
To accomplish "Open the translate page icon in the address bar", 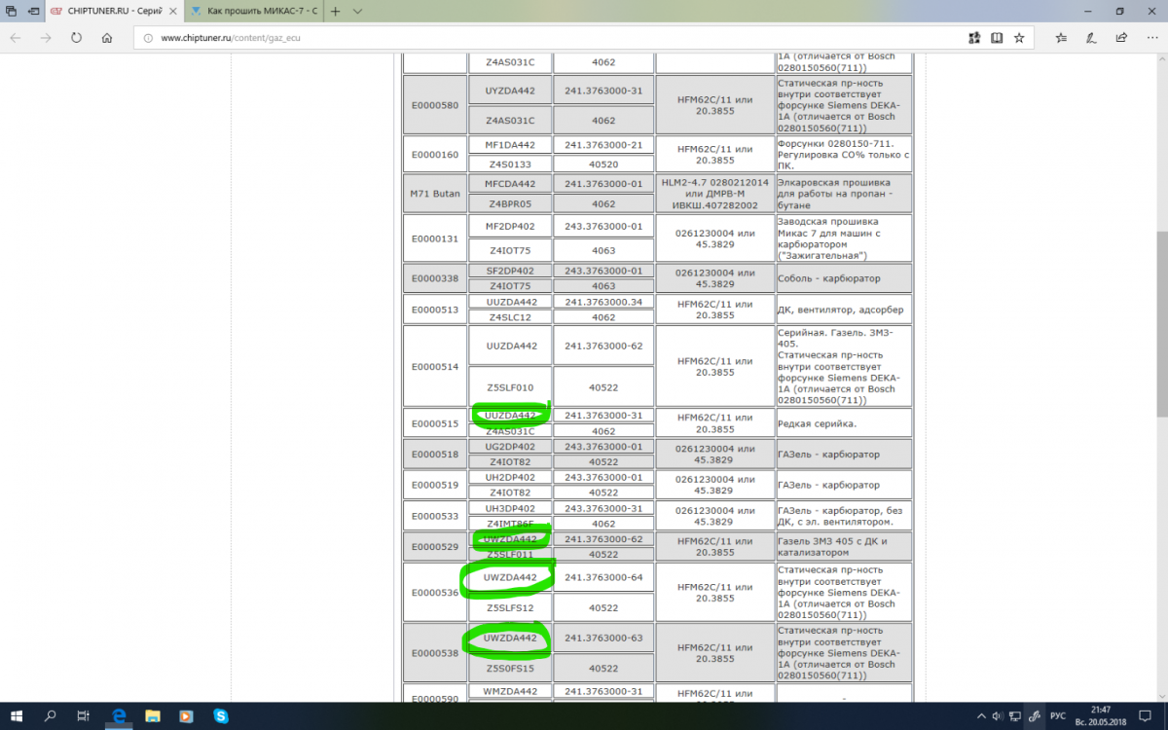I will [974, 38].
